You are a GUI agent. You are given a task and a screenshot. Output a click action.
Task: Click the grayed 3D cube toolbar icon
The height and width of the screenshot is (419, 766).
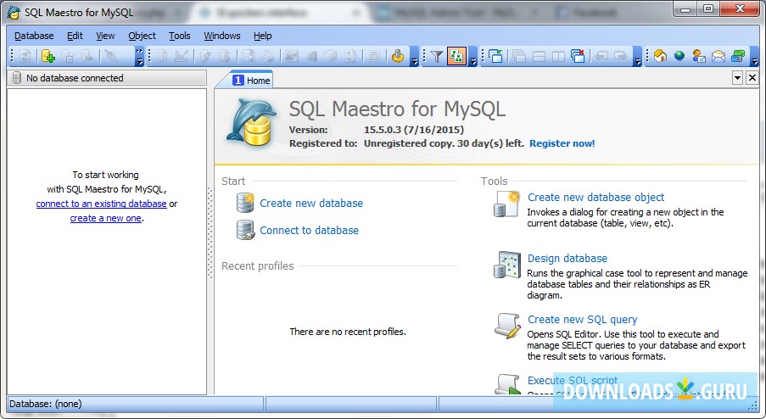coord(331,56)
